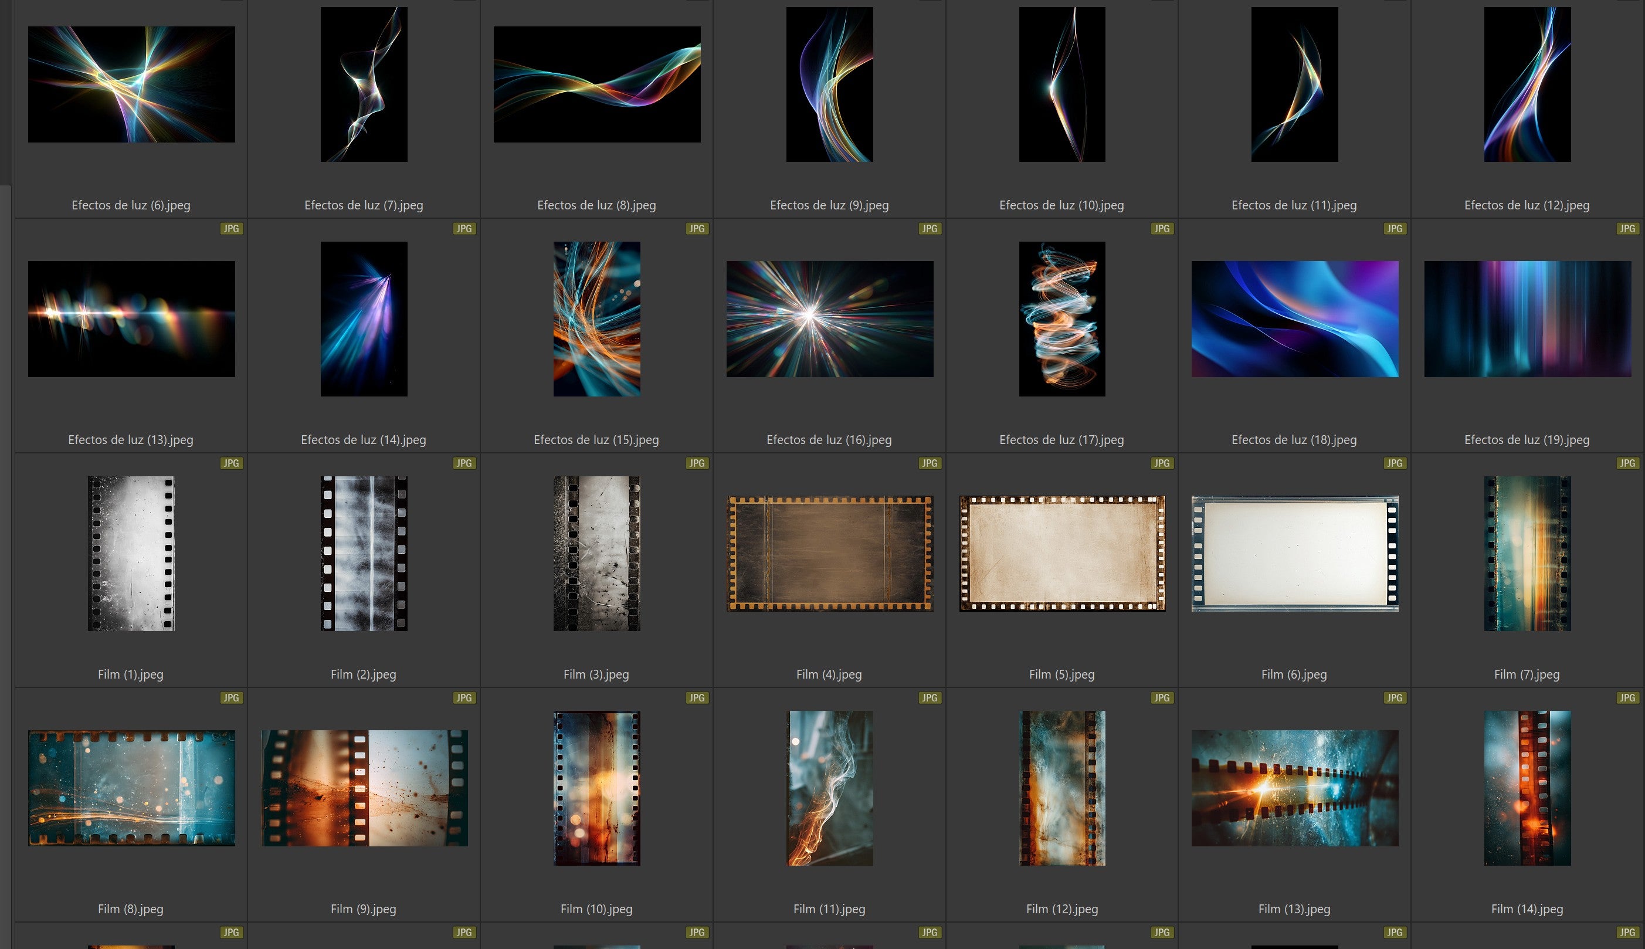Select the Film (8).jpeg thumbnail

pos(131,788)
